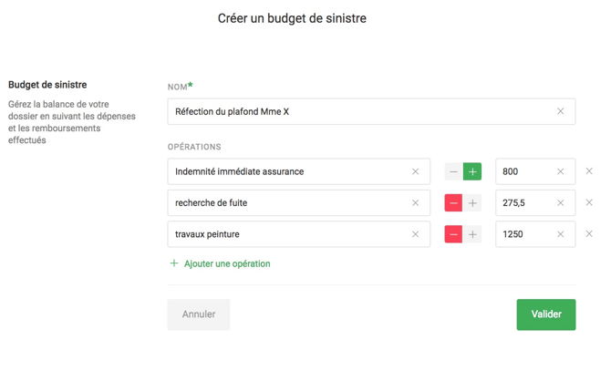The height and width of the screenshot is (371, 611).
Task: Clear the 800 amount value
Action: pyautogui.click(x=560, y=171)
